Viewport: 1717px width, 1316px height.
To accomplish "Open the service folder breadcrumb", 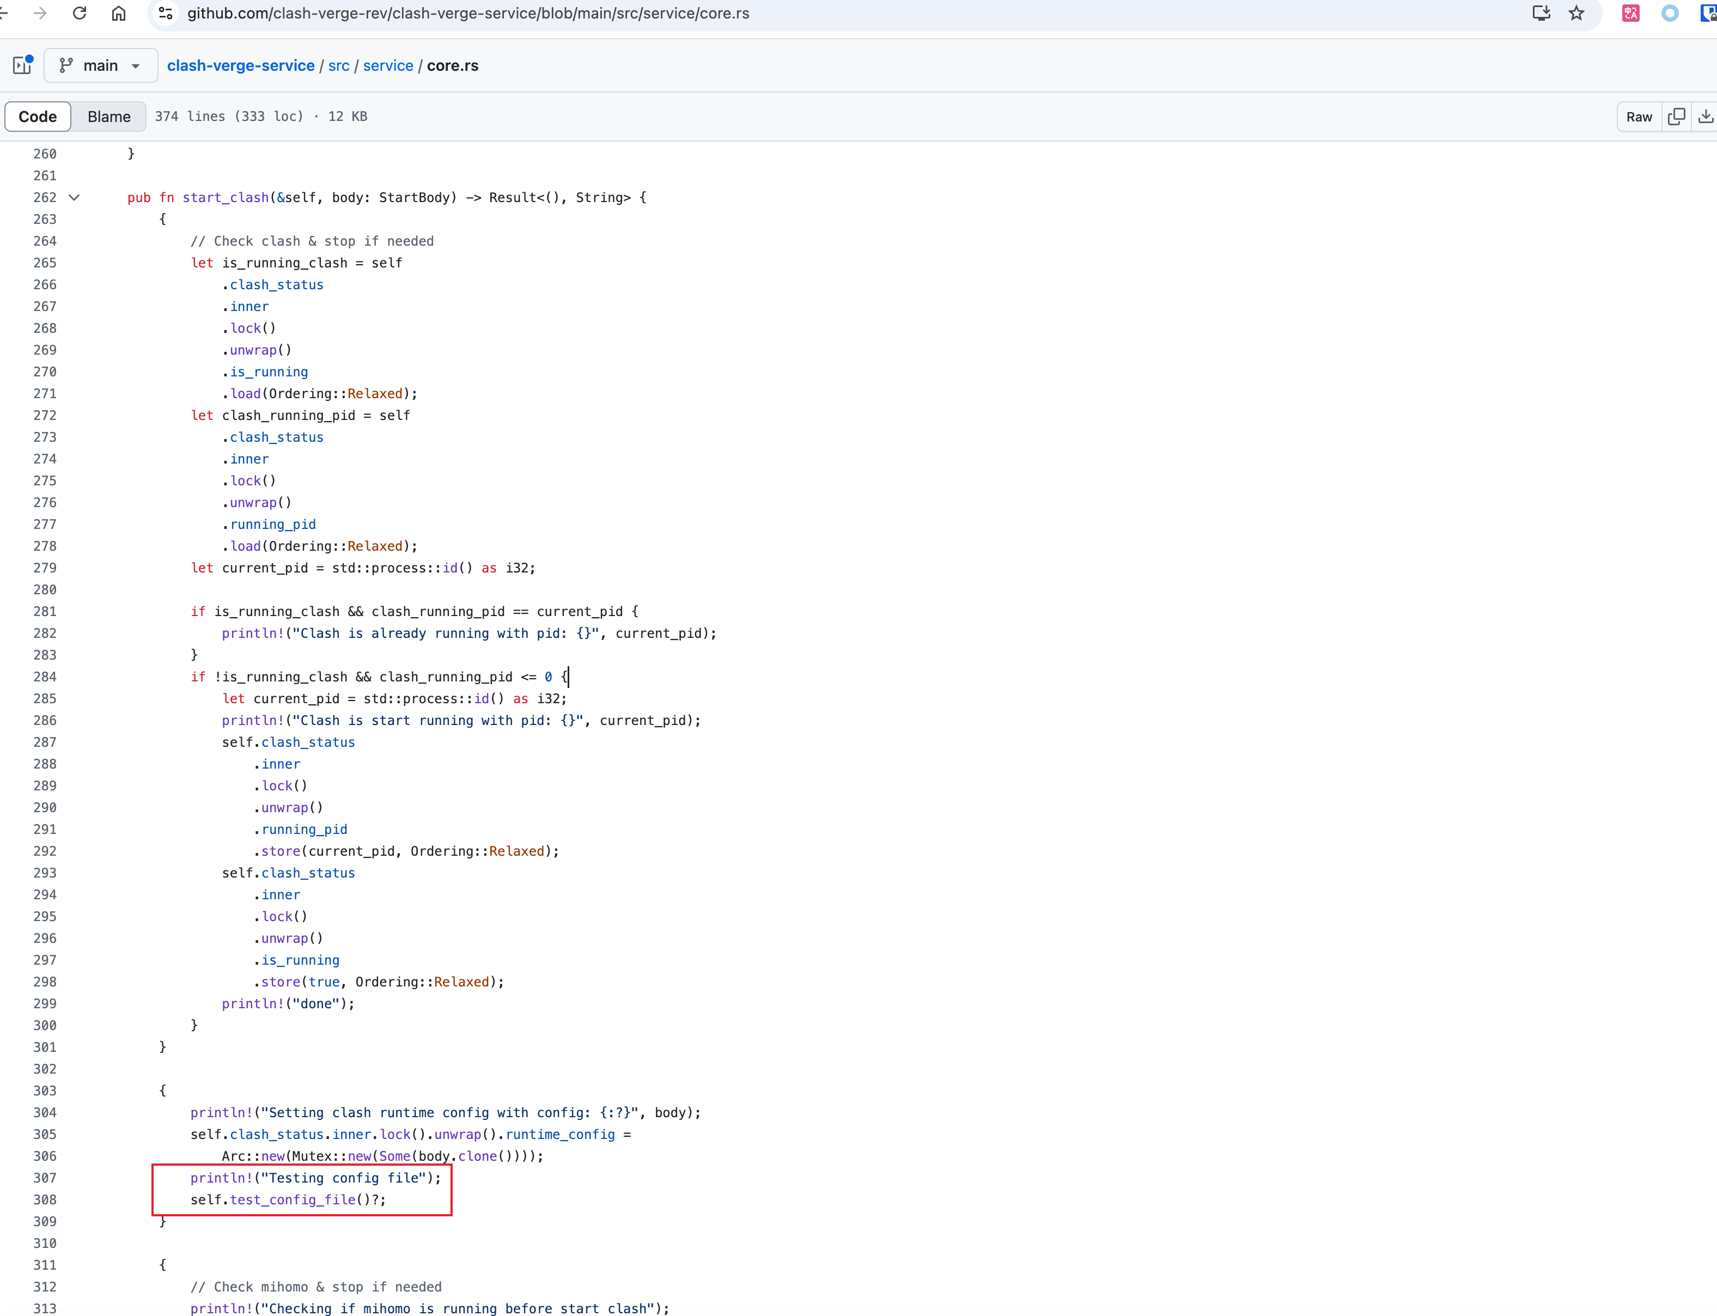I will click(x=388, y=66).
